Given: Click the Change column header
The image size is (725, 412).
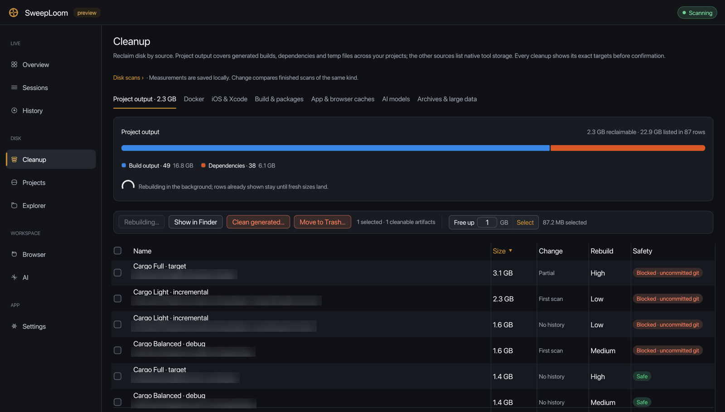Looking at the screenshot, I should coord(551,251).
